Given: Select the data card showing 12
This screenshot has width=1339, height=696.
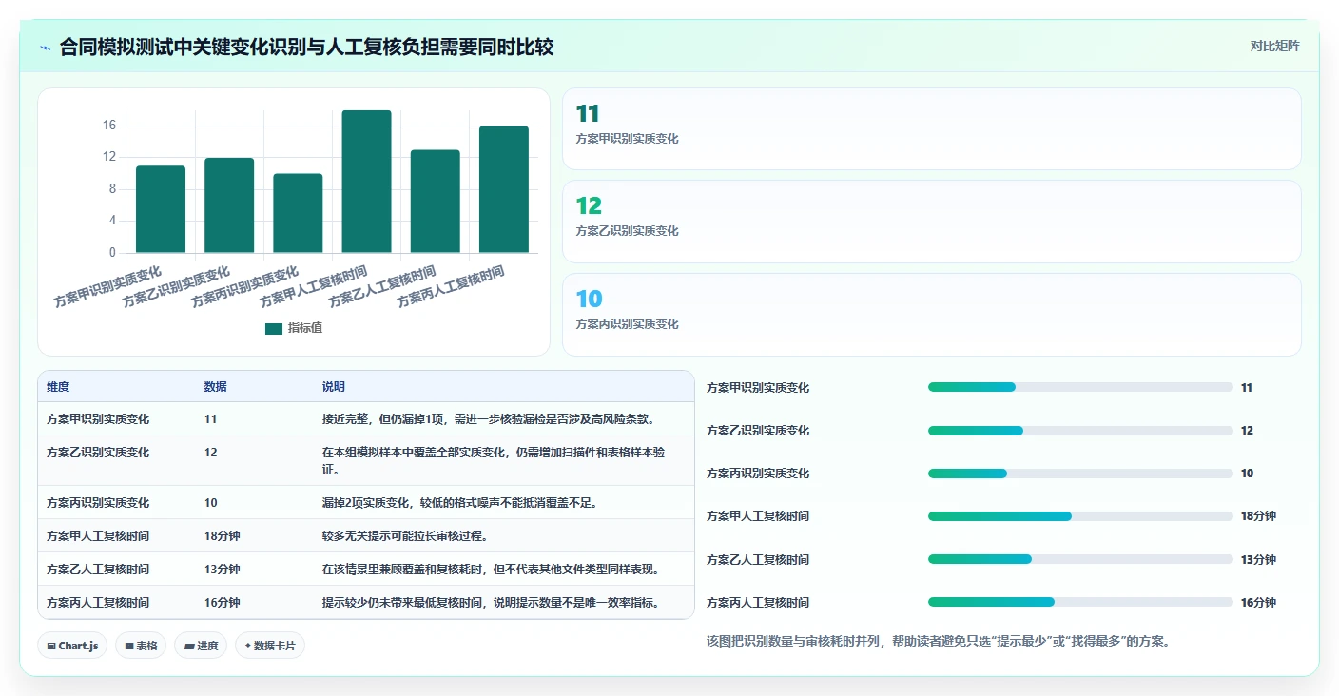Looking at the screenshot, I should [x=931, y=222].
